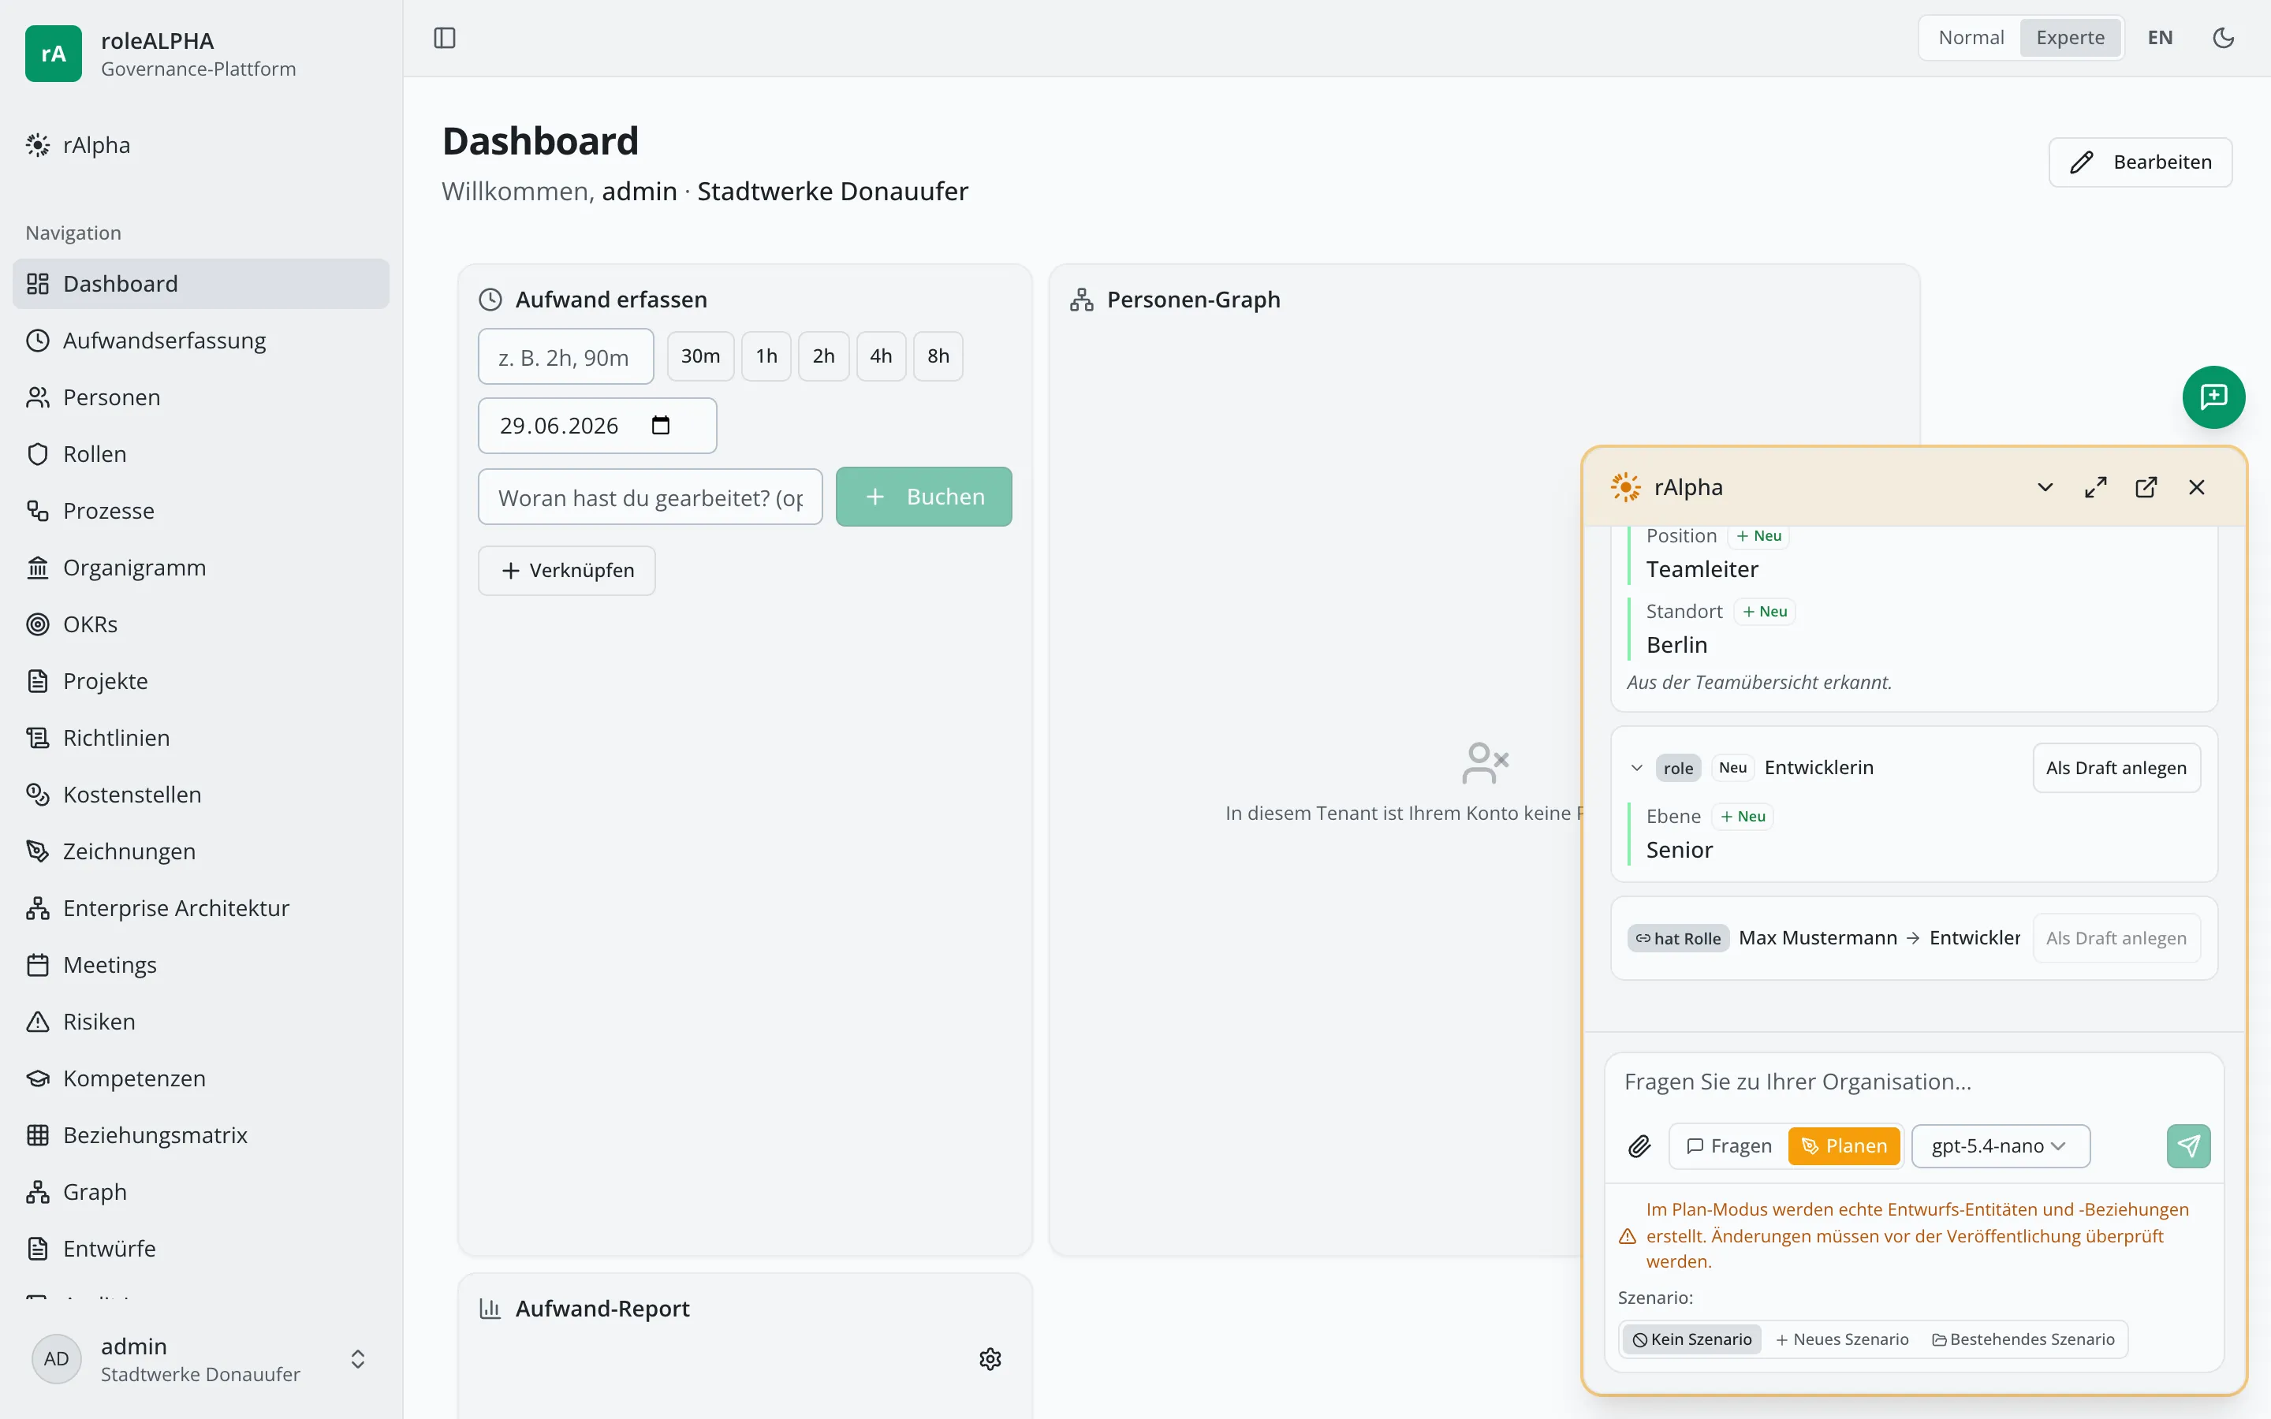Pick the 4h quick duration
Image resolution: width=2271 pixels, height=1419 pixels.
[x=880, y=356]
